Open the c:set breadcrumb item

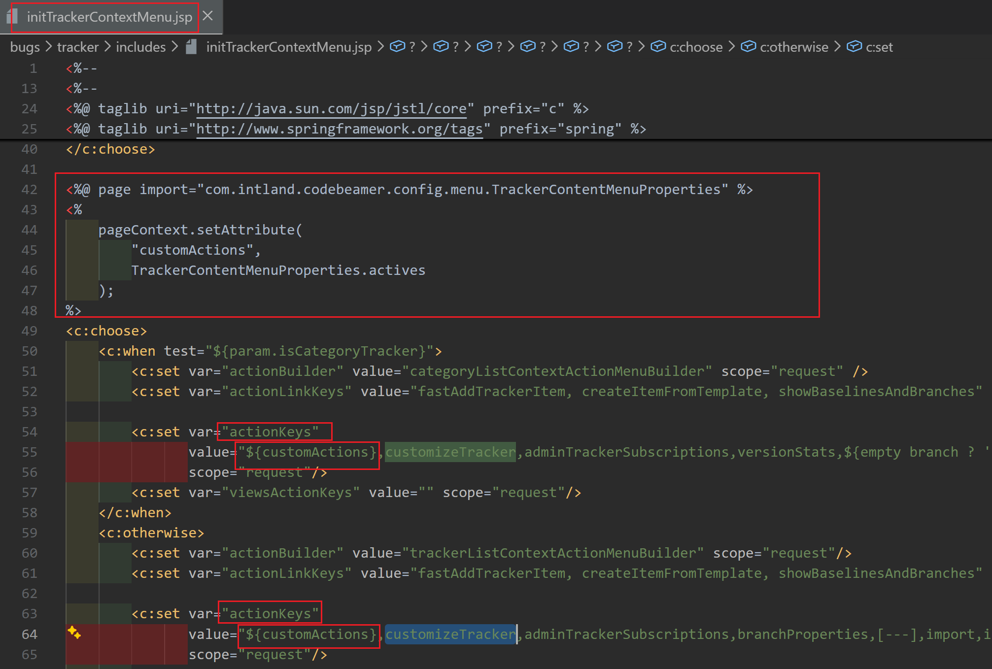coord(879,47)
